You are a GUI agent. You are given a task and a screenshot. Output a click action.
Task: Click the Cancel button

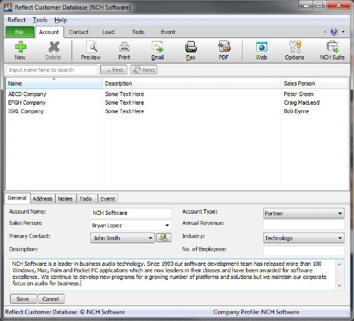pos(51,299)
